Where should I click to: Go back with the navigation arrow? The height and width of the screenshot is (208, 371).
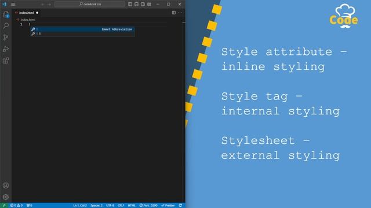42,4
